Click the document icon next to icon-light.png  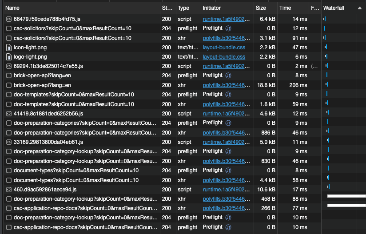coord(8,48)
